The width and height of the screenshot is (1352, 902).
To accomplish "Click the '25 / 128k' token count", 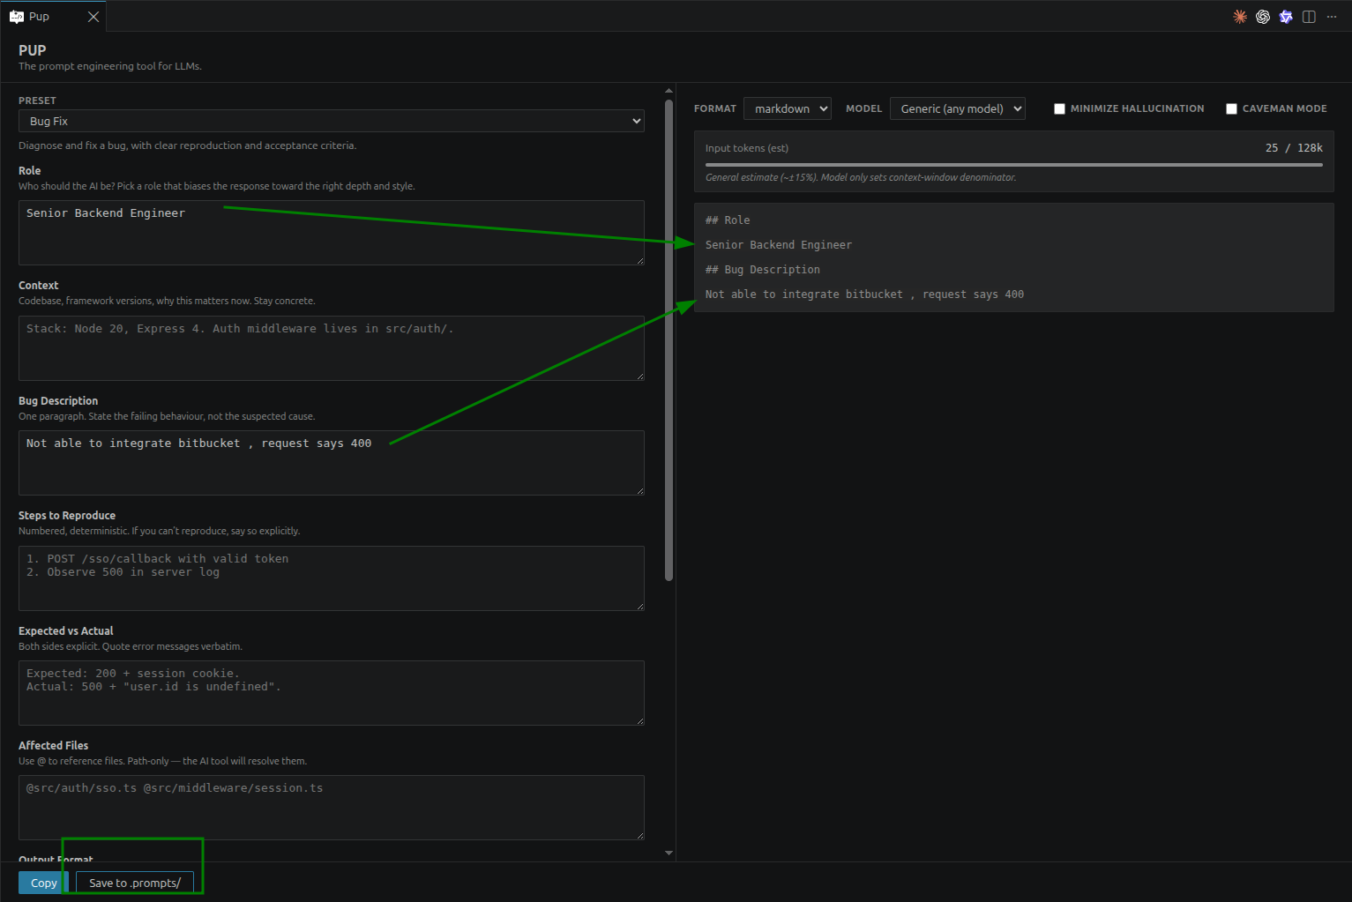I will click(1294, 148).
